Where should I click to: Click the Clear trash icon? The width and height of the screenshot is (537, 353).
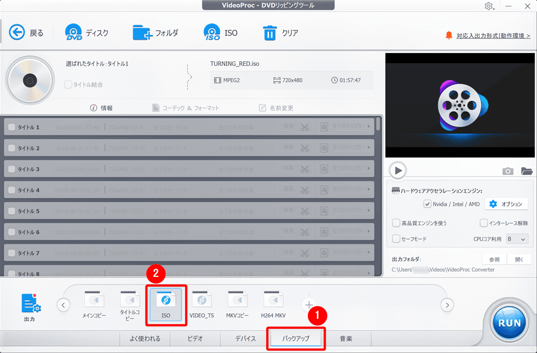[269, 33]
